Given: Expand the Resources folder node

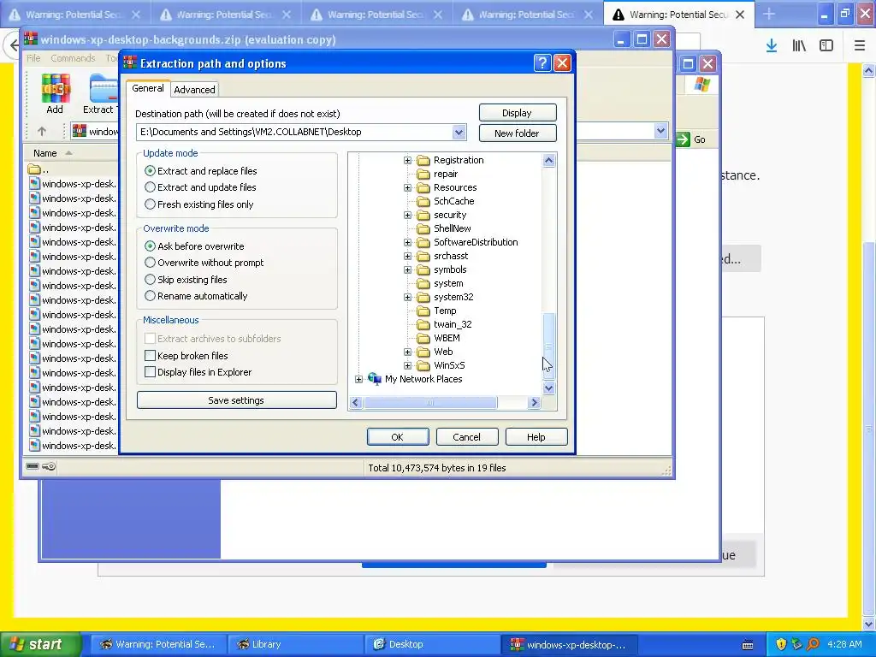Looking at the screenshot, I should pyautogui.click(x=408, y=187).
